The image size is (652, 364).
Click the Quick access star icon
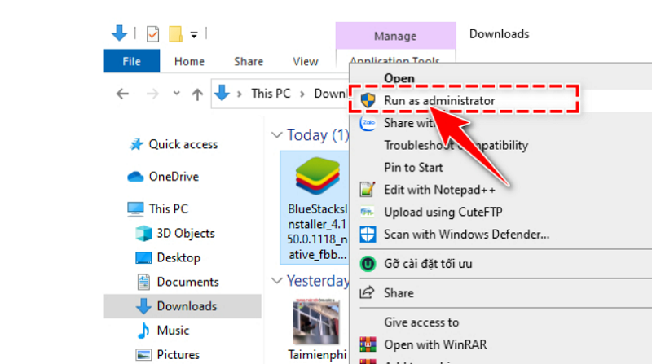pos(137,144)
